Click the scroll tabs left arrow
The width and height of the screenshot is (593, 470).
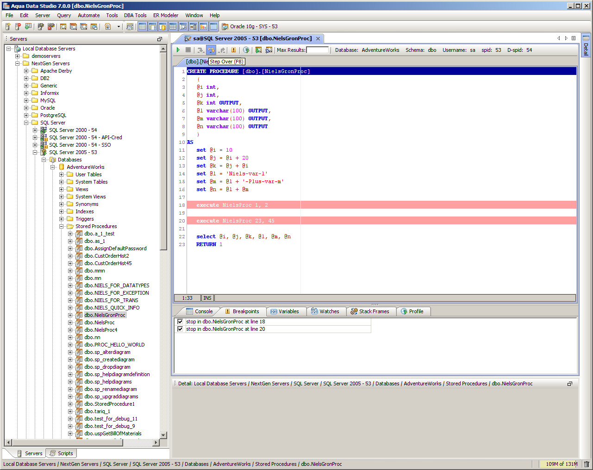559,38
